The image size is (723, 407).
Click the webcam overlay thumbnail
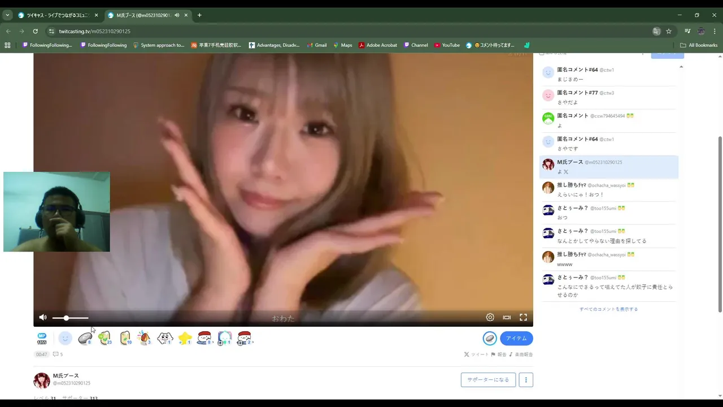tap(56, 212)
